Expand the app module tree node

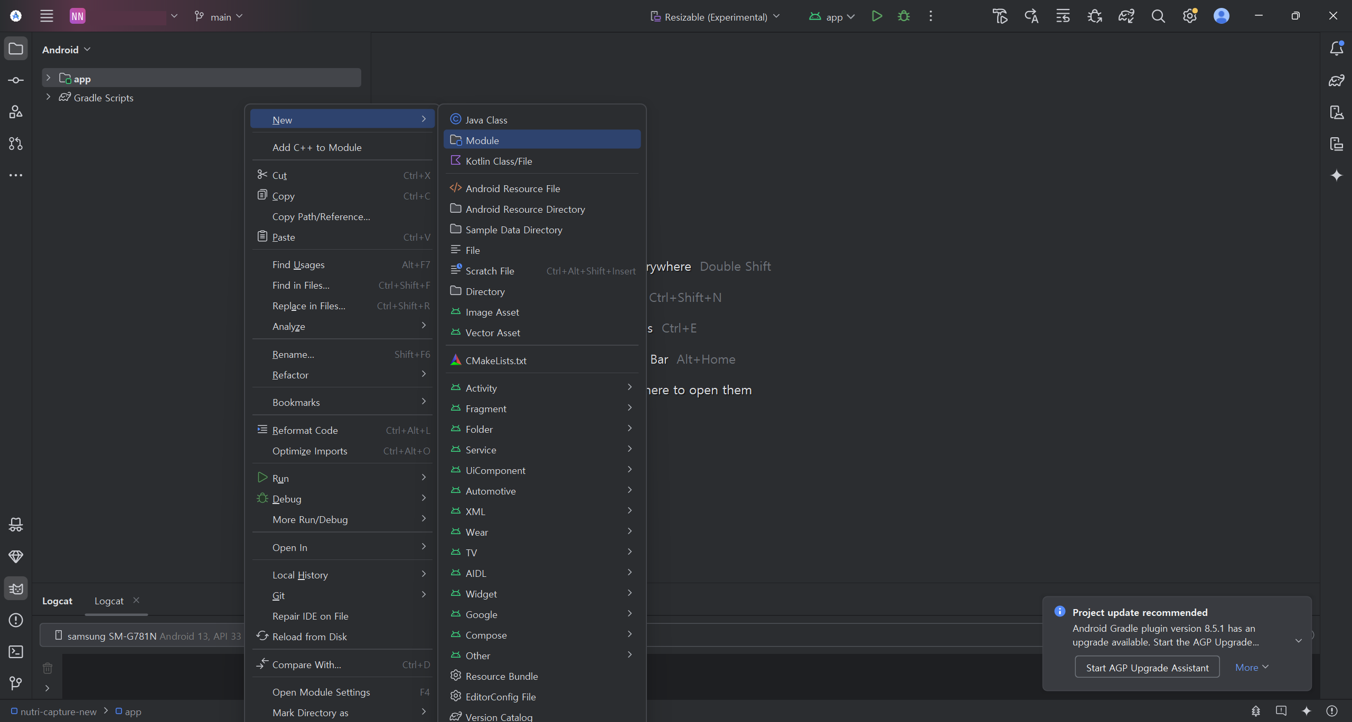pyautogui.click(x=48, y=78)
